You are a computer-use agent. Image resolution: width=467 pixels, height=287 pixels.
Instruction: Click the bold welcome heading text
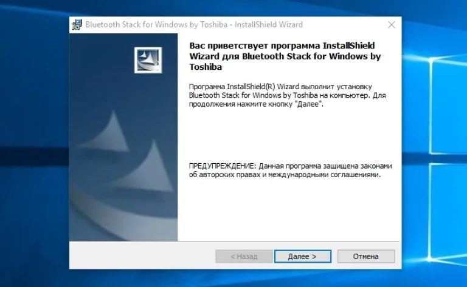coord(285,56)
